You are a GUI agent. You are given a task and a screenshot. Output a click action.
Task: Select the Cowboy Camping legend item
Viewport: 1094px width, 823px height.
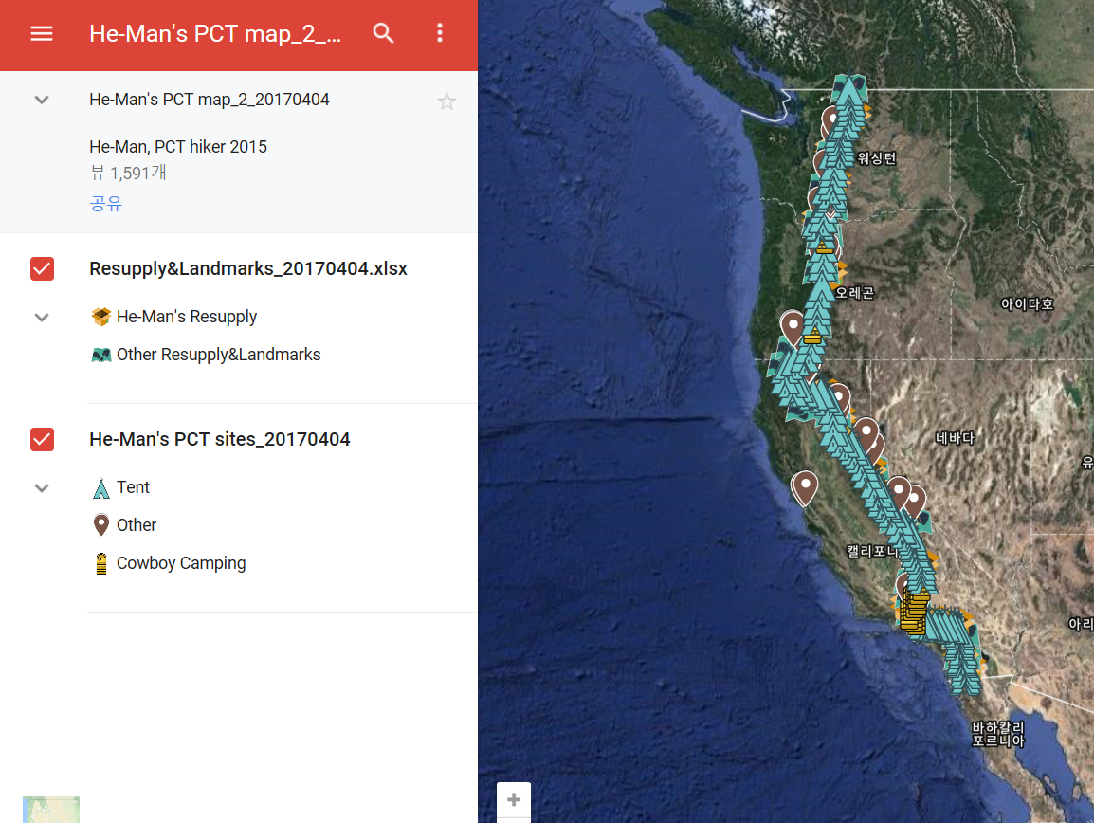pyautogui.click(x=181, y=563)
